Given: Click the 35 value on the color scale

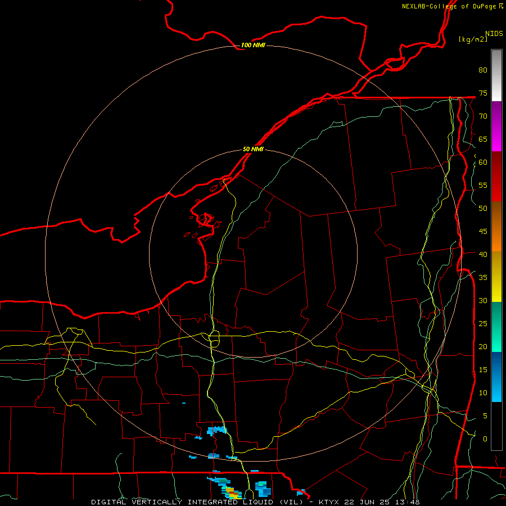Looking at the screenshot, I should pos(483,278).
